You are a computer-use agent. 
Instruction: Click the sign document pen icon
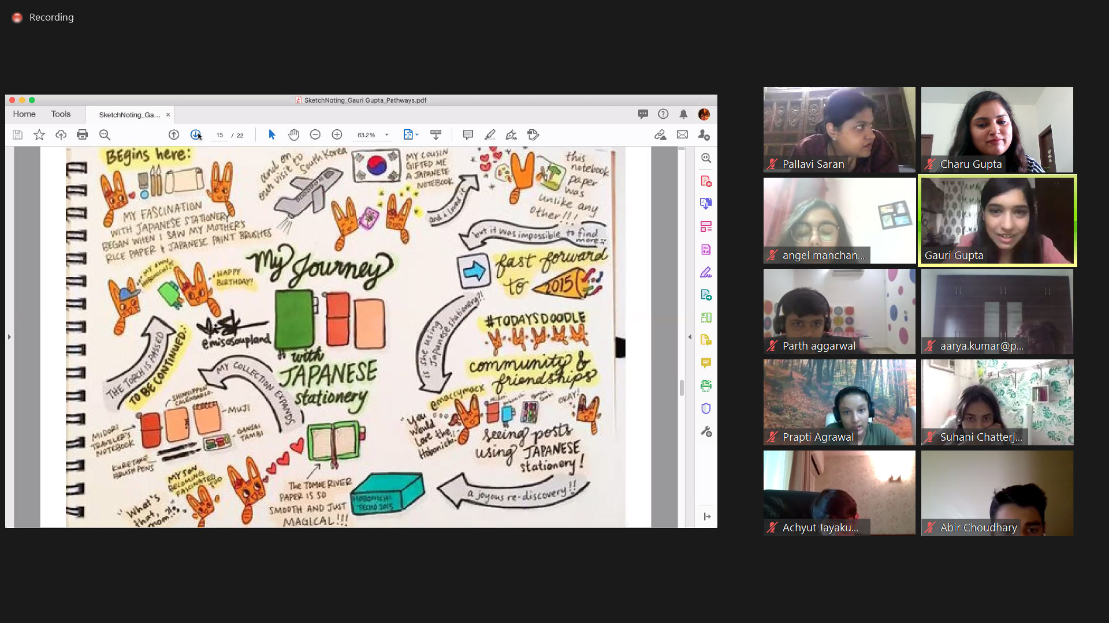tap(511, 135)
